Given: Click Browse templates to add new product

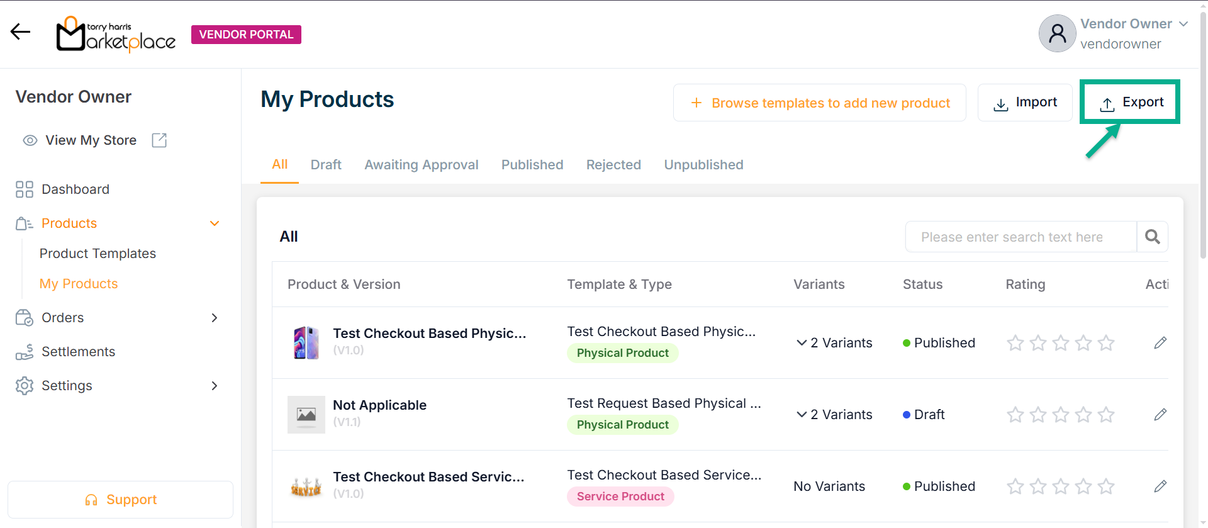Looking at the screenshot, I should 819,103.
